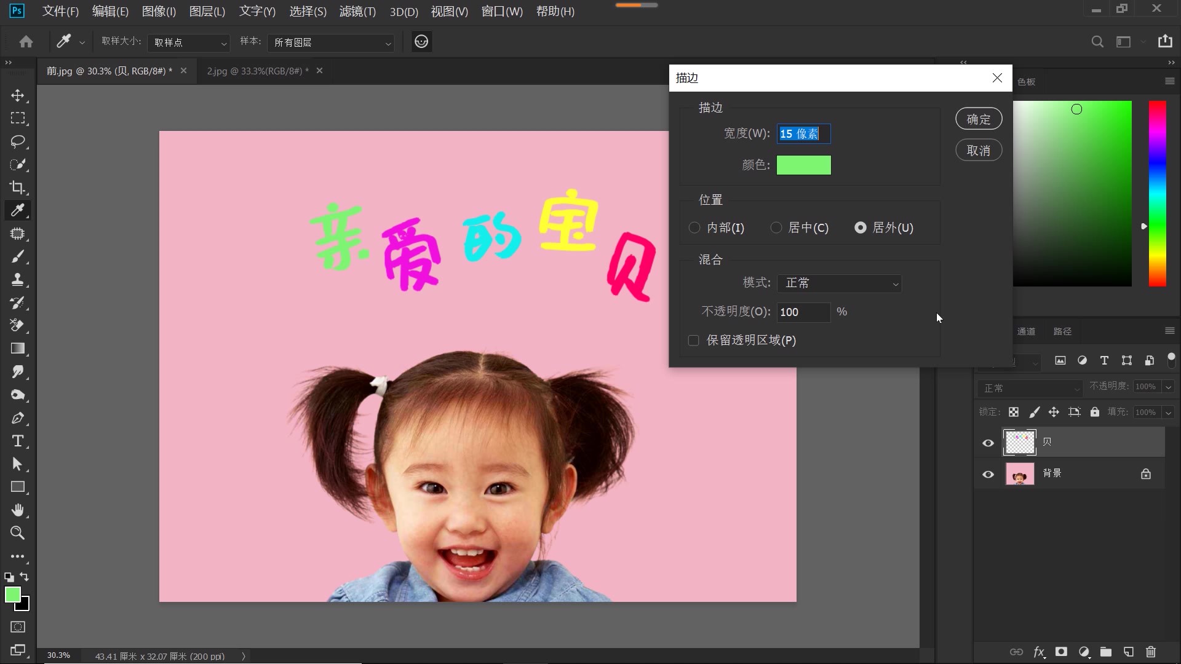
Task: Select the 居外(U) radio button
Action: 859,227
